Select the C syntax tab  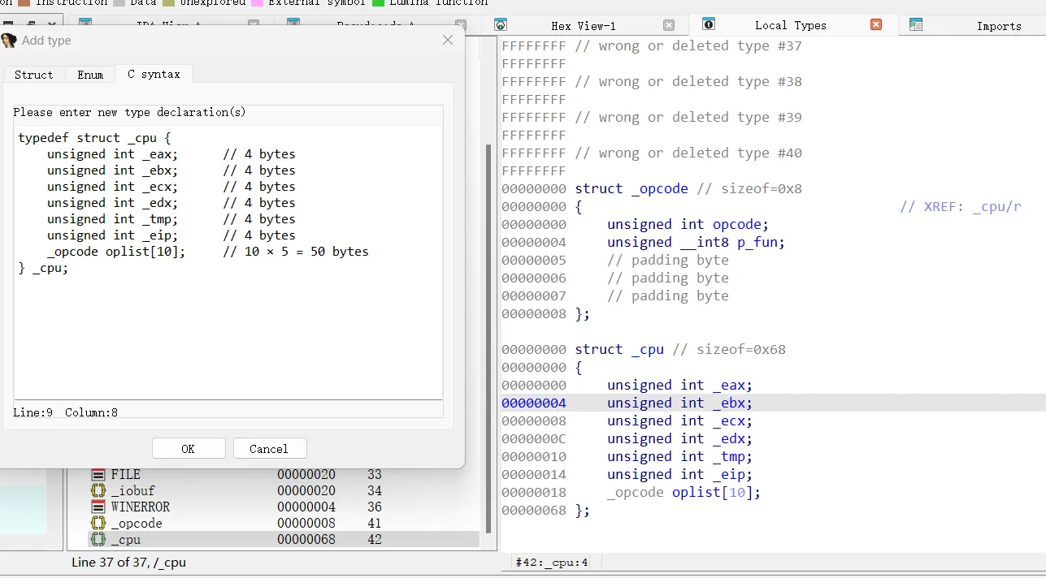click(154, 74)
